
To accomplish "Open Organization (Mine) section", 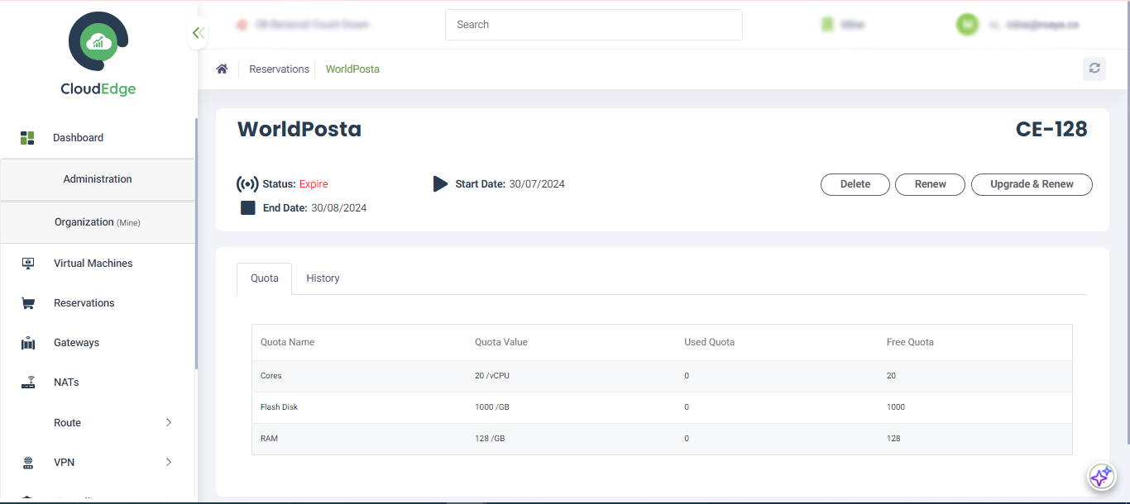I will [98, 222].
